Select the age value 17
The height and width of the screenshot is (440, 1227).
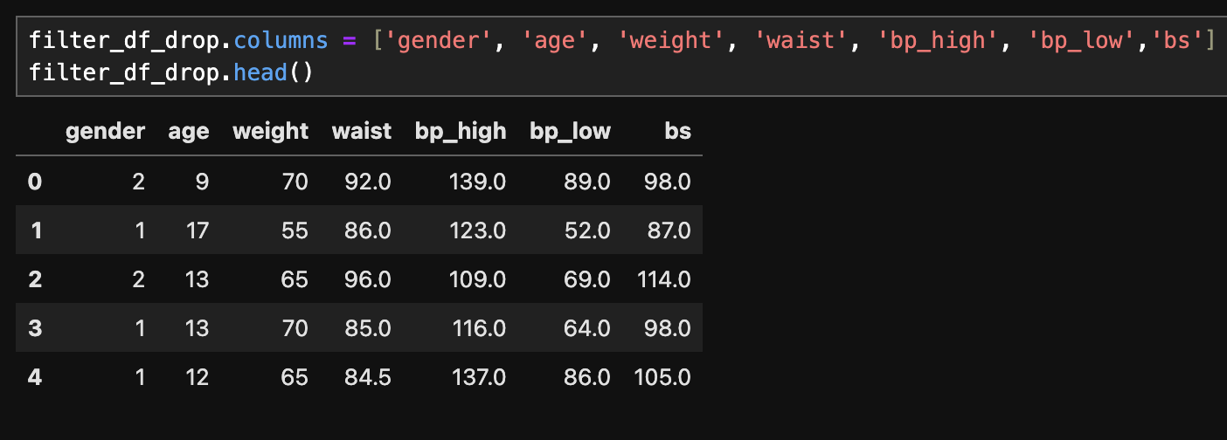click(x=196, y=230)
